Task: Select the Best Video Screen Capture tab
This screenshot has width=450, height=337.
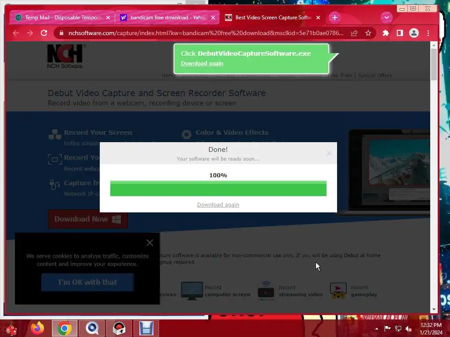Action: [272, 18]
